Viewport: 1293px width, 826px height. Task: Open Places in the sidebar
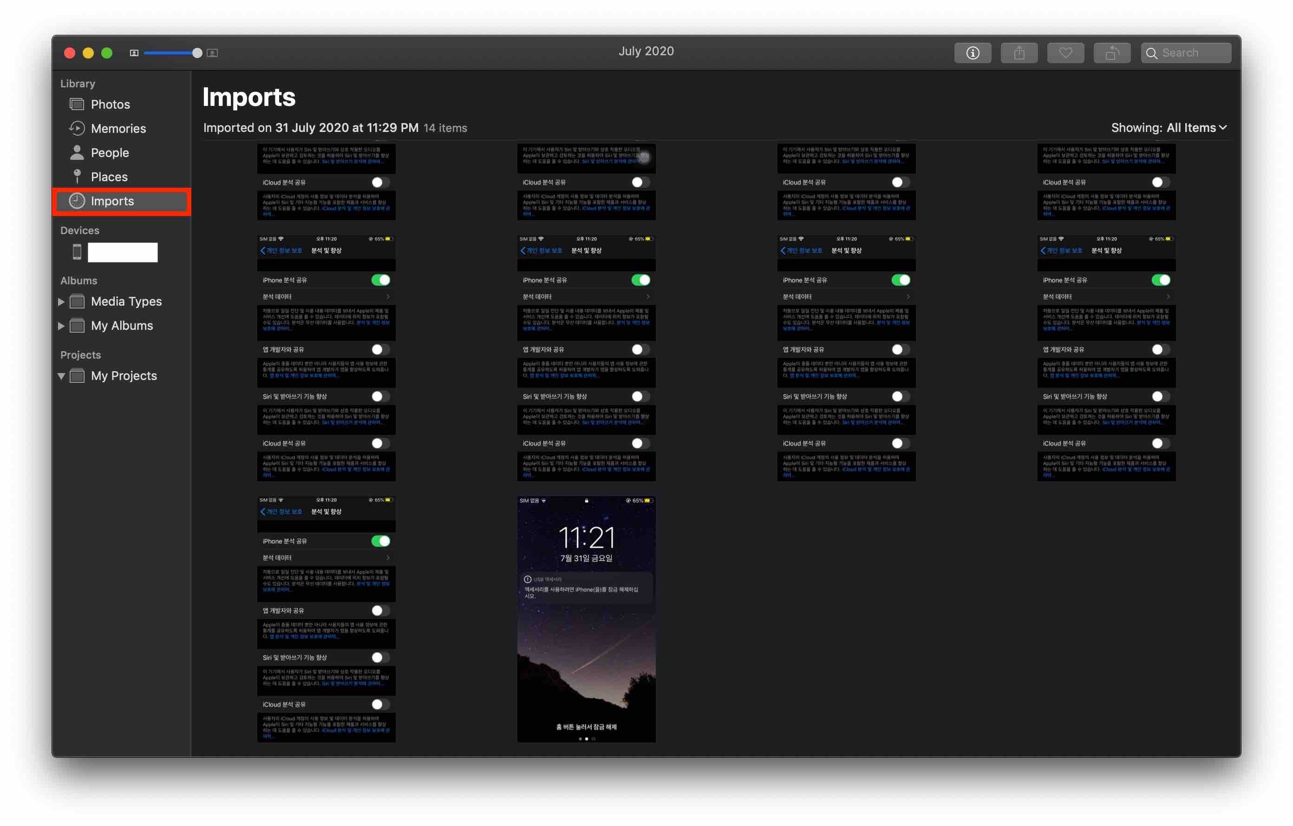(109, 177)
